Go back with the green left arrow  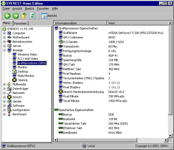(7, 16)
